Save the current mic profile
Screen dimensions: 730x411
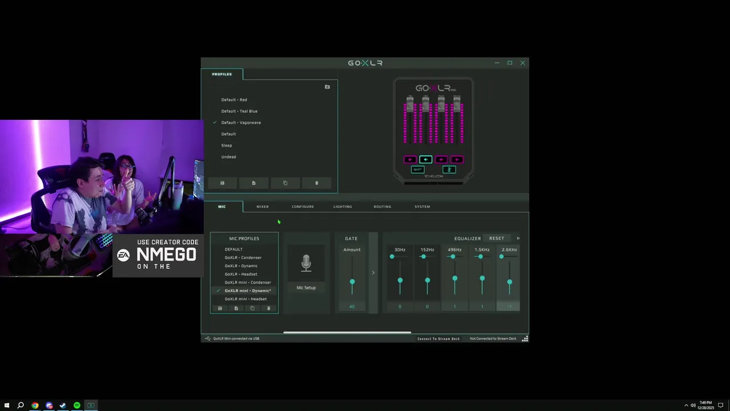220,308
